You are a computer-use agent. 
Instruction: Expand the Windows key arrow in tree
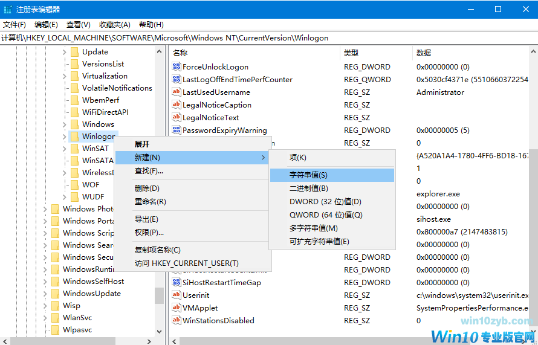[65, 124]
